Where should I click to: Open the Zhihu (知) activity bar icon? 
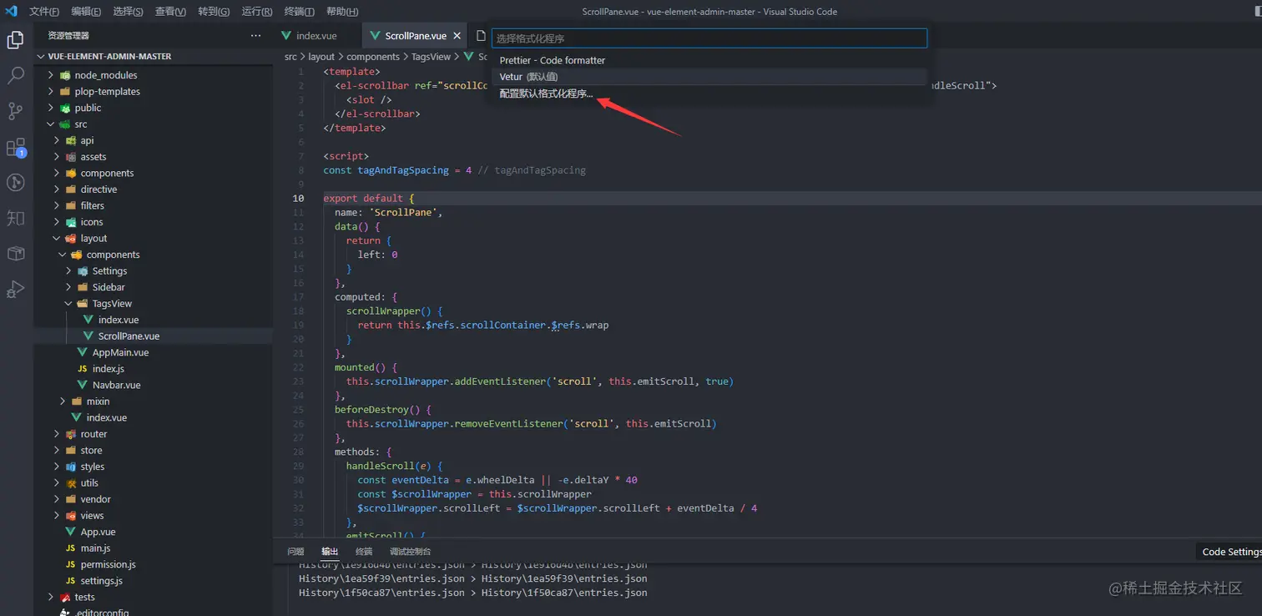point(16,219)
